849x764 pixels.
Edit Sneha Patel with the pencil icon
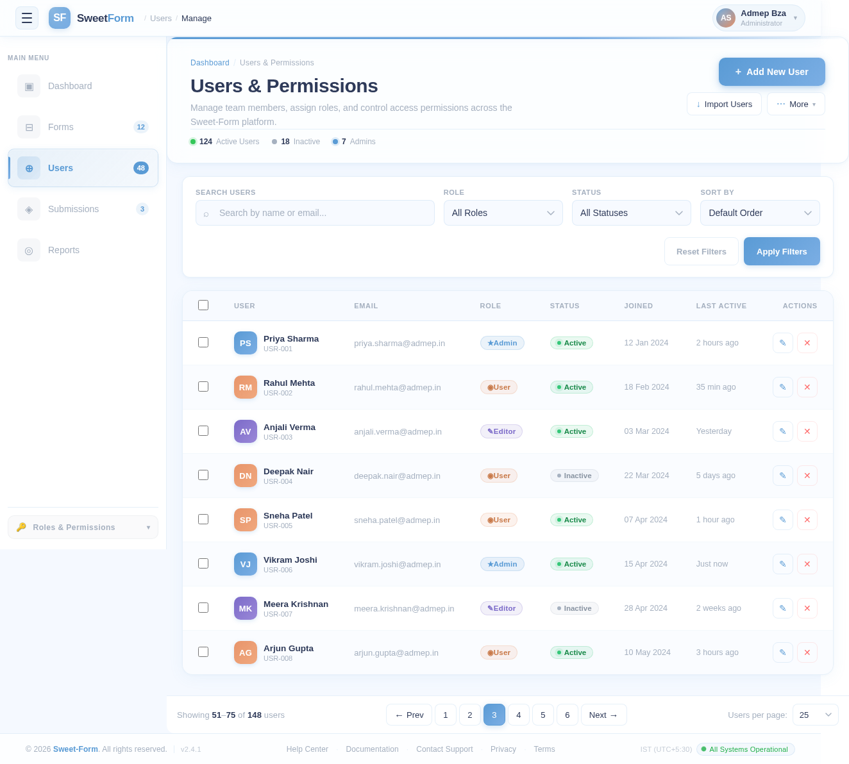tap(783, 520)
